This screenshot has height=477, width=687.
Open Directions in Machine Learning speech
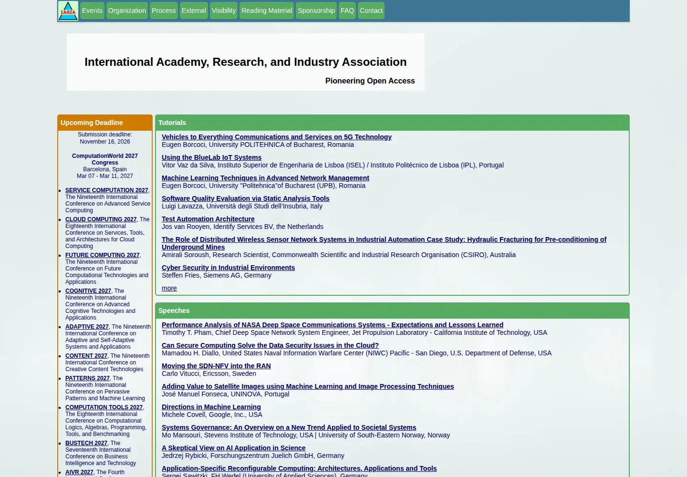click(211, 407)
